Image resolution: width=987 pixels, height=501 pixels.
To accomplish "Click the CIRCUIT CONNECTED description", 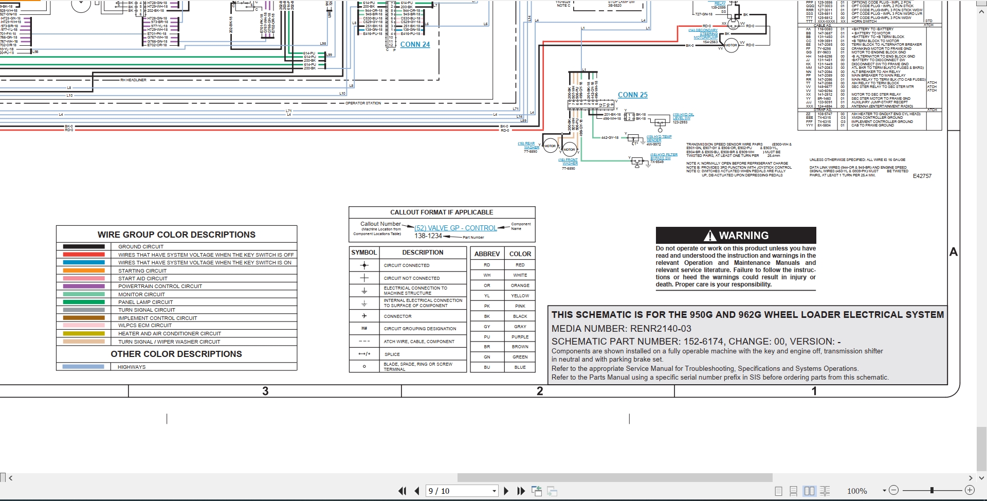I will point(407,265).
